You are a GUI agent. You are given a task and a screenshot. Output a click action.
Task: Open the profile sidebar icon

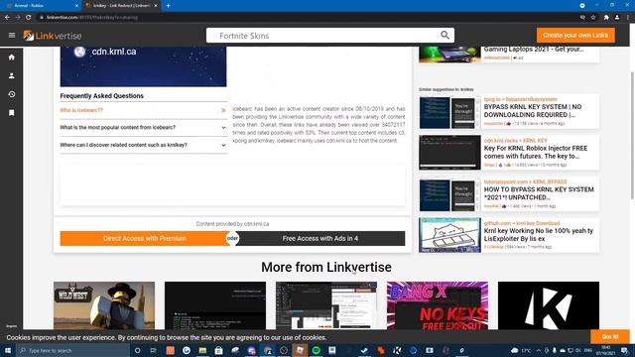(12, 75)
